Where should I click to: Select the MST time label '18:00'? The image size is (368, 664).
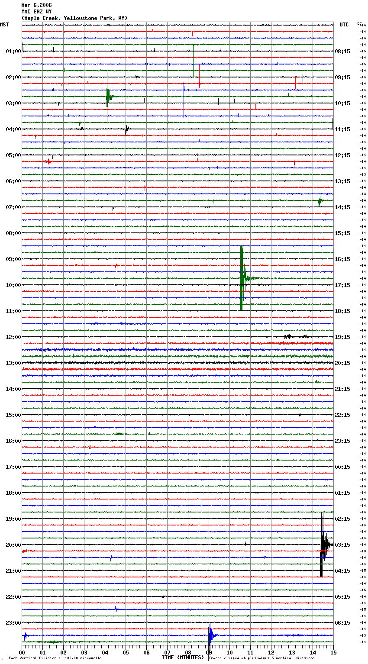pos(13,493)
